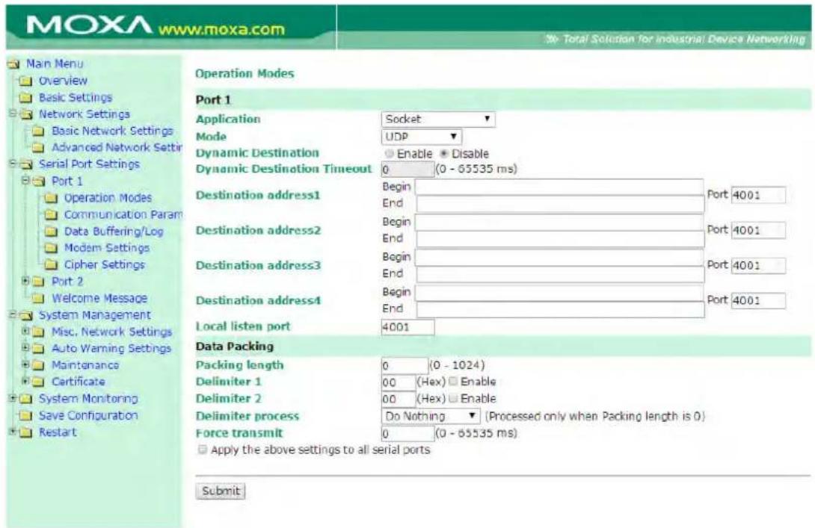Open the Cipher Settings page
Screen dimensions: 815x528
105,265
